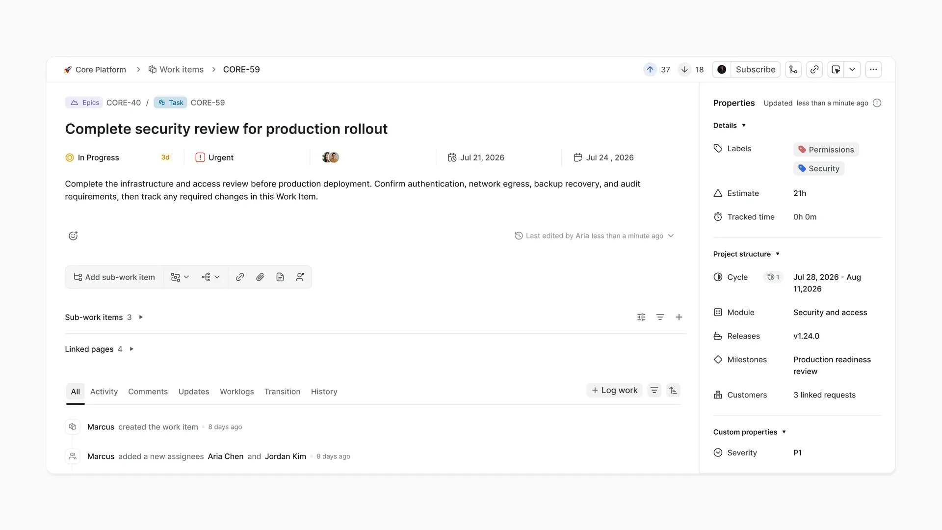
Task: Expand the Sub-work items section
Action: click(141, 318)
